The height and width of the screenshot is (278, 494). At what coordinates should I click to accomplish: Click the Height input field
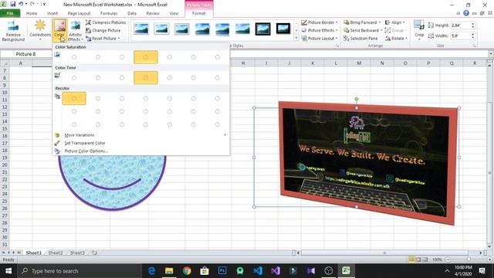[461, 25]
